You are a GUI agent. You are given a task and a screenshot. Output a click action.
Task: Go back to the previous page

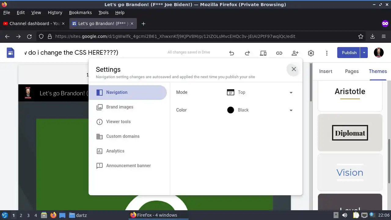tap(7, 36)
